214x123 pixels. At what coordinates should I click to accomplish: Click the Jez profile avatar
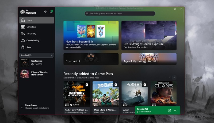tap(22, 12)
